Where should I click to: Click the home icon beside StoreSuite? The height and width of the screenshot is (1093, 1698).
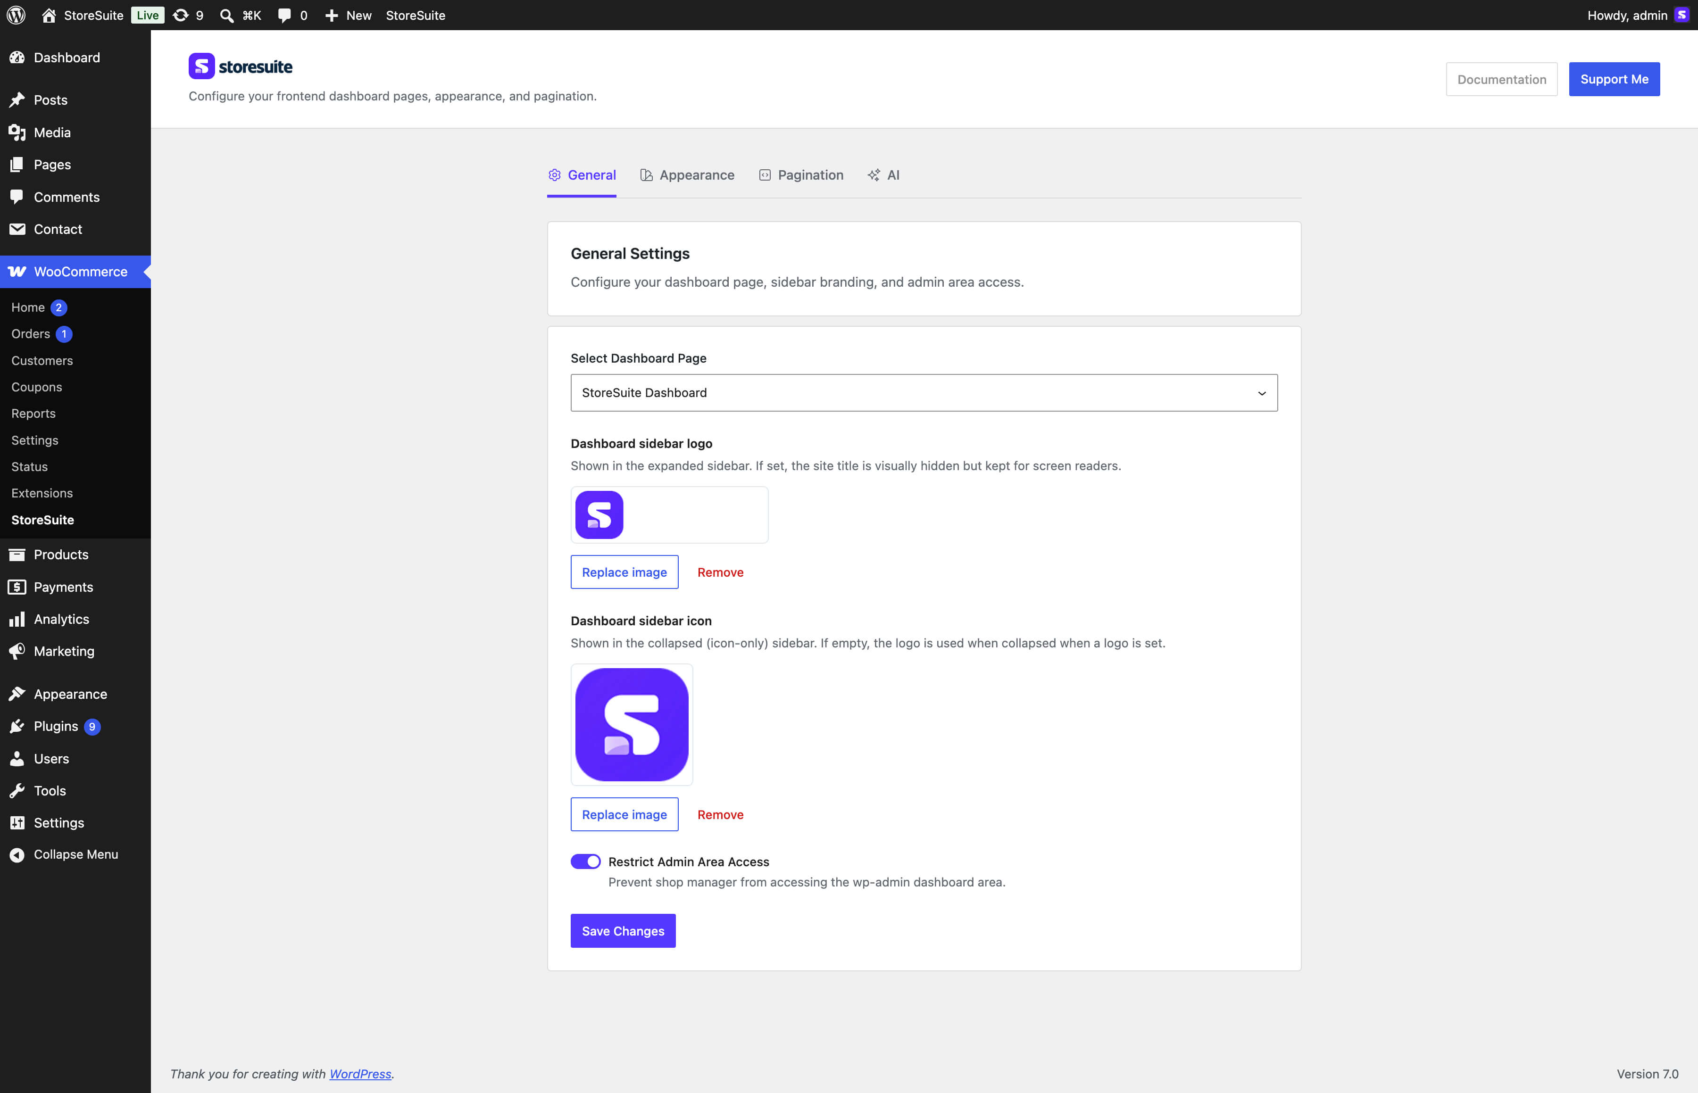(x=49, y=15)
